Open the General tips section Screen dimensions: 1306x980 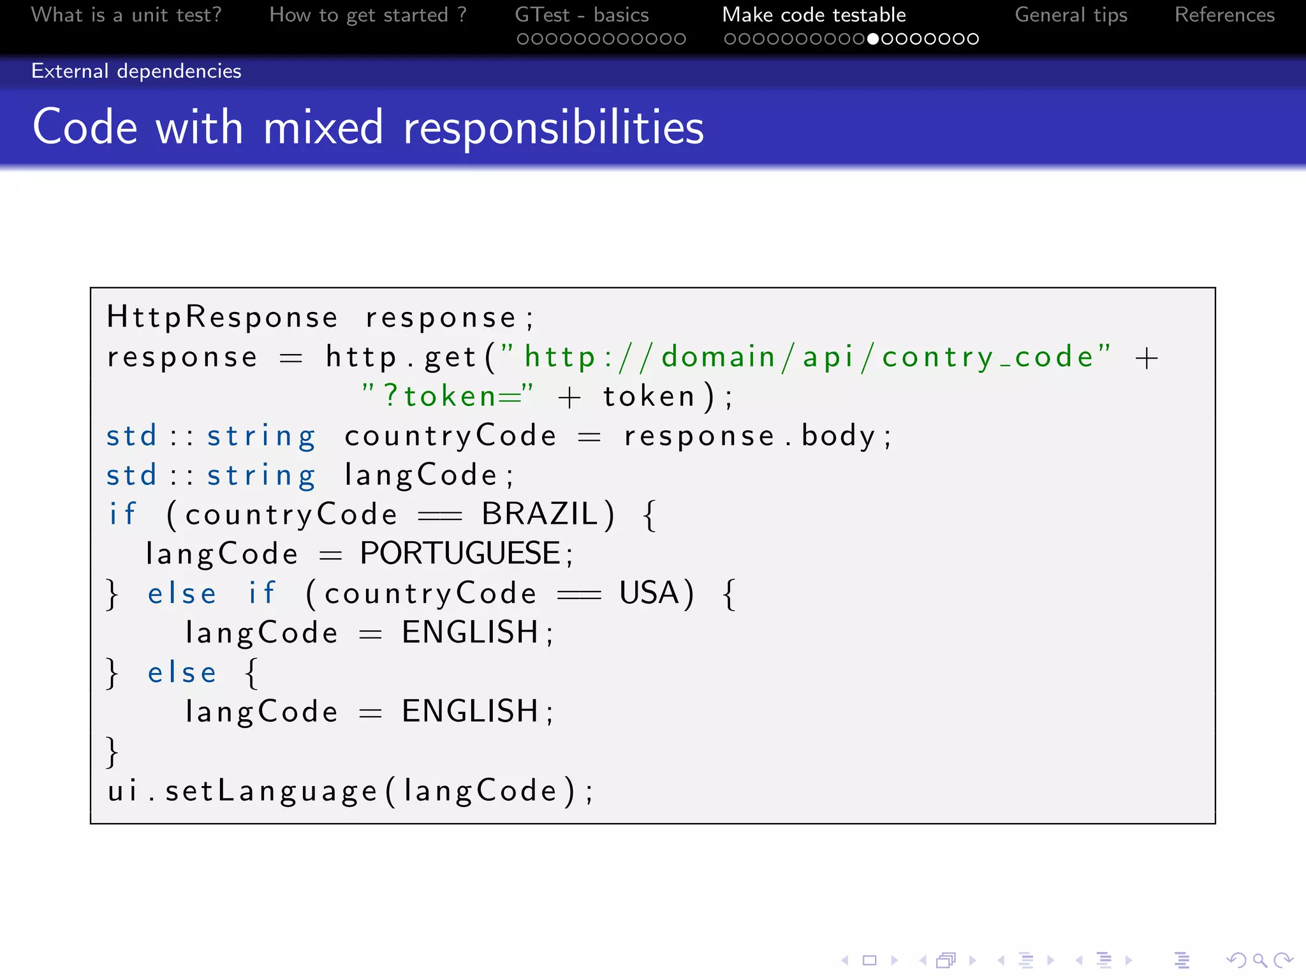coord(1071,15)
